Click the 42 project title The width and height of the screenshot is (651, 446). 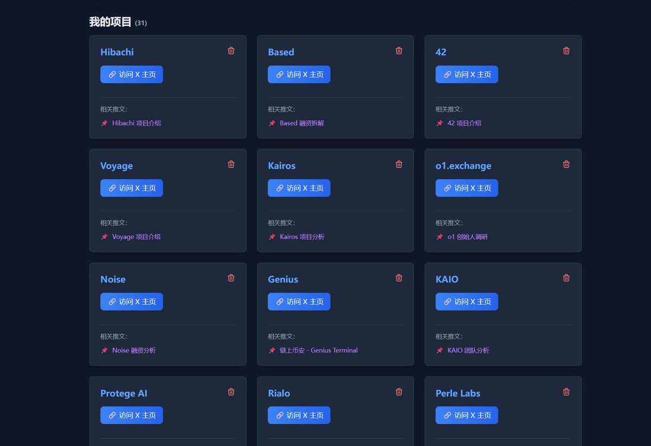pos(441,52)
